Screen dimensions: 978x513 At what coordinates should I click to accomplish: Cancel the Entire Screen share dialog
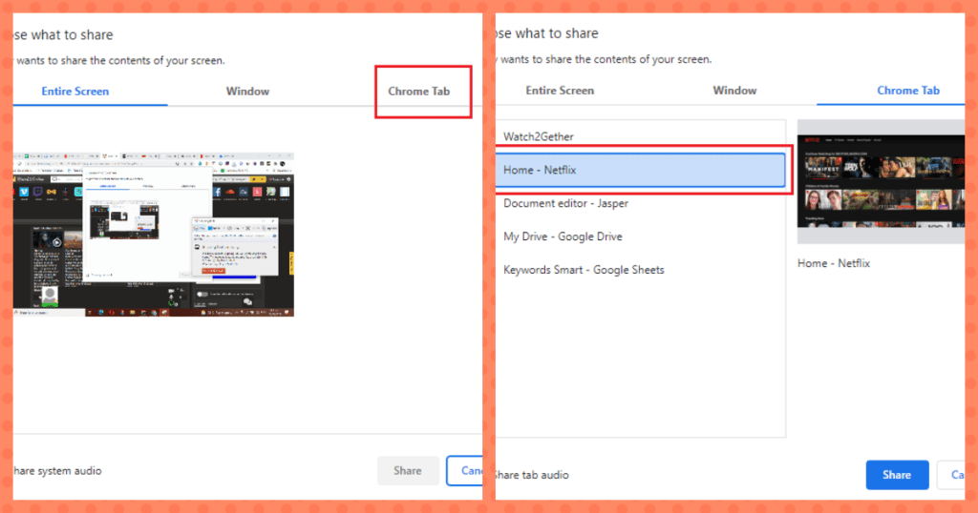click(466, 470)
